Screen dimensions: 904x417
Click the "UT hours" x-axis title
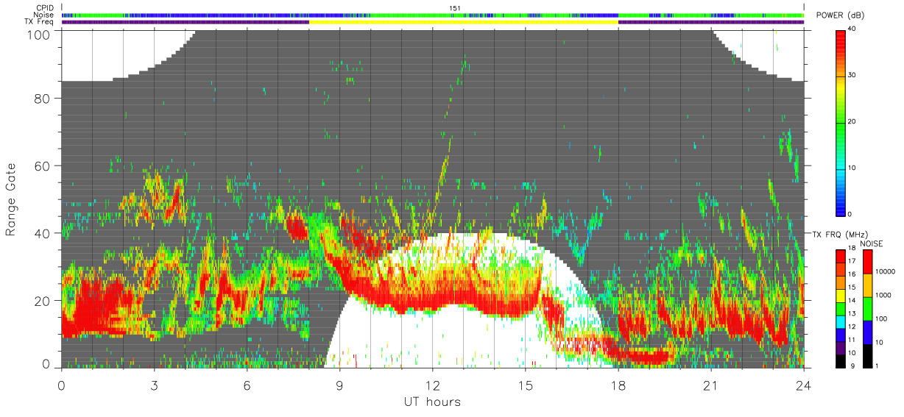pos(432,402)
